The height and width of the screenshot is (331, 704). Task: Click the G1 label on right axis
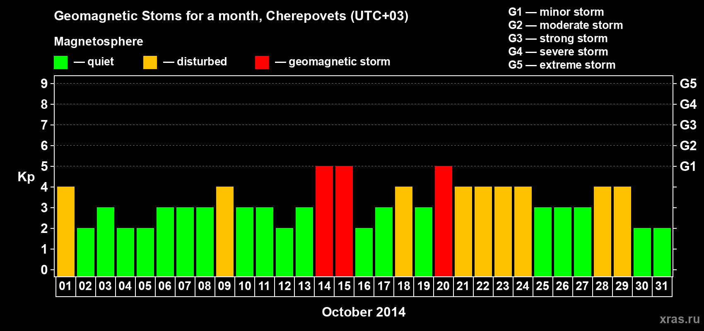pyautogui.click(x=688, y=166)
